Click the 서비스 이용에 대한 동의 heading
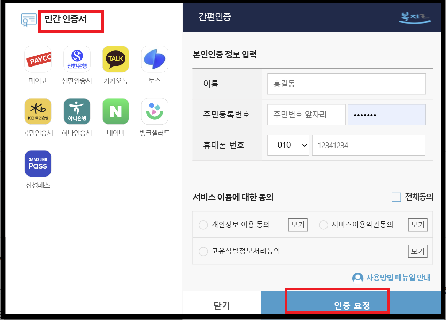 point(233,197)
